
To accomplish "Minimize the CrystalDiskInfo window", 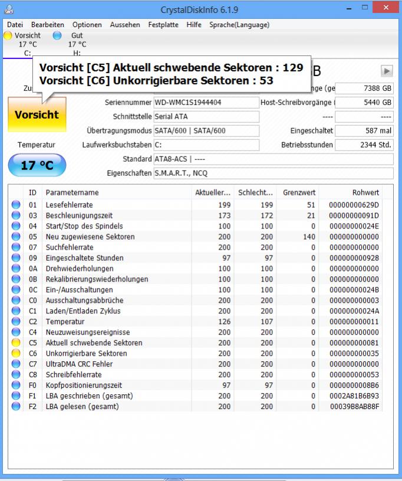I will pos(349,8).
